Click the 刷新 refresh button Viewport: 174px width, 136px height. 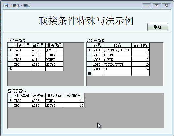coord(158,27)
